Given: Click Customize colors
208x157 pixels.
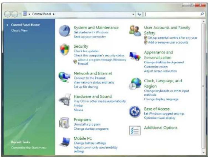Looking at the screenshot, I should tap(156, 67).
